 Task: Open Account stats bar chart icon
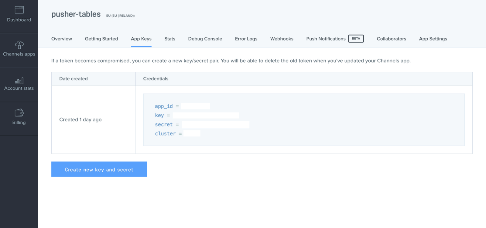(x=19, y=80)
